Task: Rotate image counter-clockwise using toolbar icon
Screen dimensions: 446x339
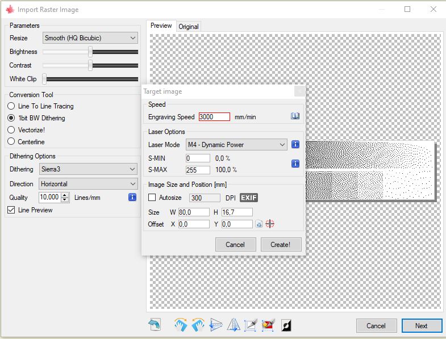Action: [x=198, y=325]
